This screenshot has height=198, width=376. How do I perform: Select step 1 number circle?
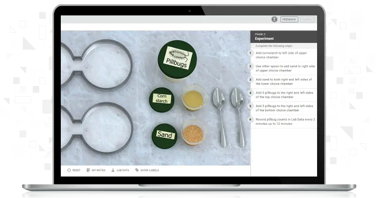[x=250, y=53]
